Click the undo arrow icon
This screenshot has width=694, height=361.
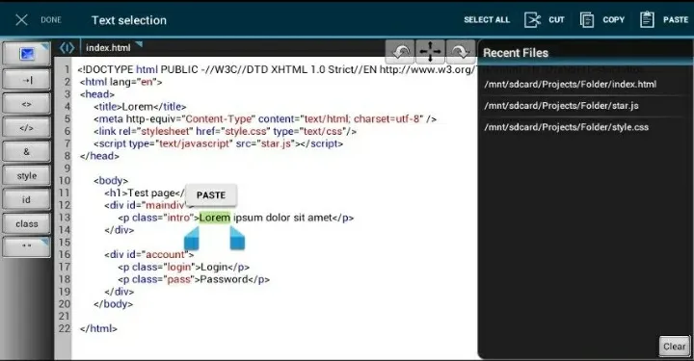[400, 52]
